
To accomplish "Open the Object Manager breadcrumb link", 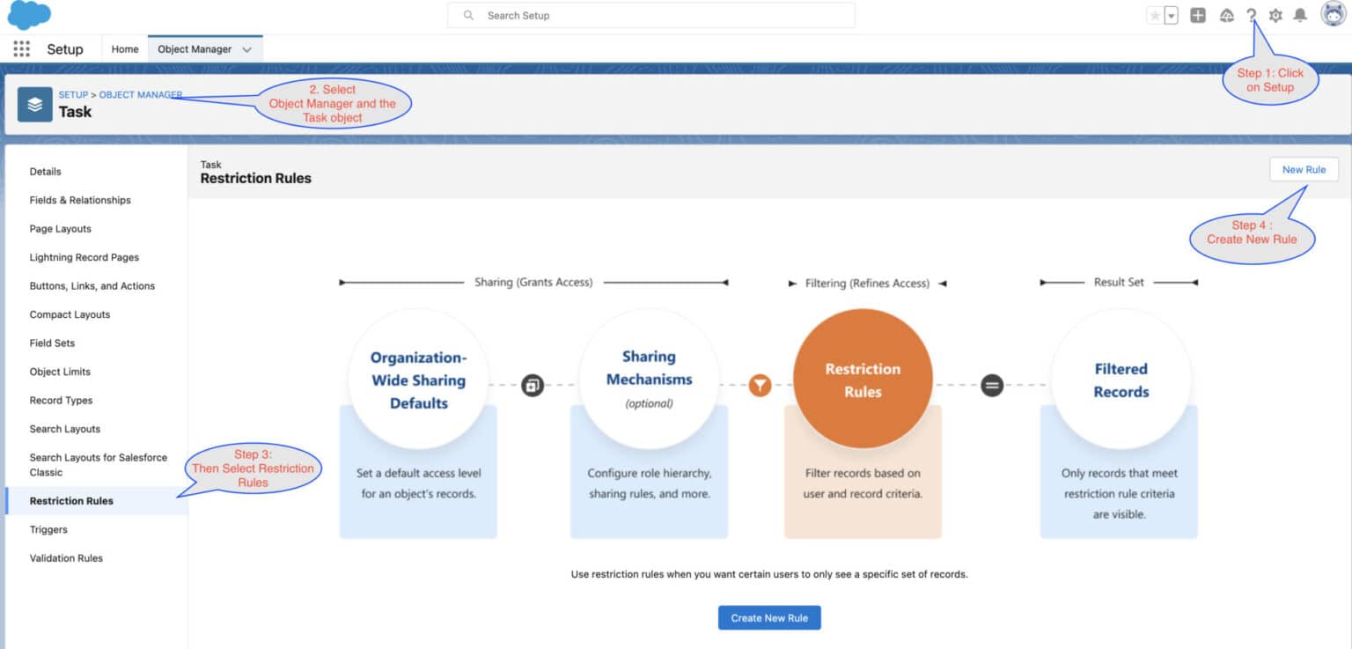I will point(139,94).
